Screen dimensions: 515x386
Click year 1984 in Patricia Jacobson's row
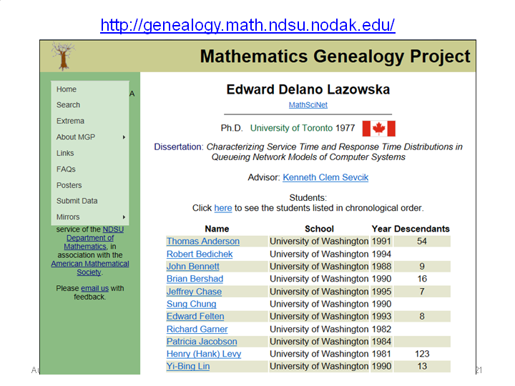pyautogui.click(x=381, y=342)
